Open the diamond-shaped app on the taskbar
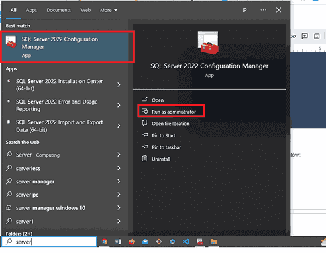The image size is (326, 253). [159, 242]
